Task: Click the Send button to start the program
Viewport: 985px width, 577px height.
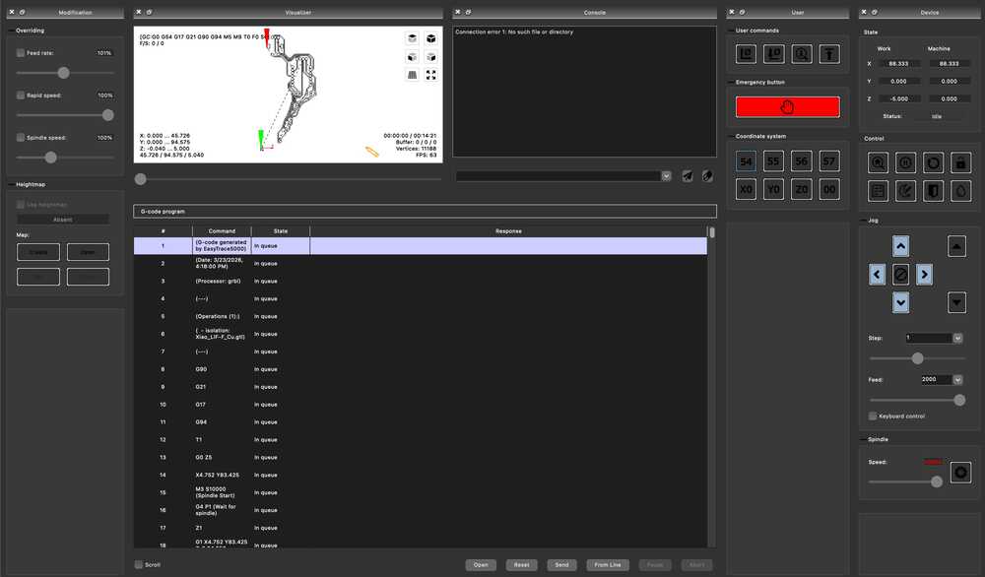Action: (x=561, y=564)
